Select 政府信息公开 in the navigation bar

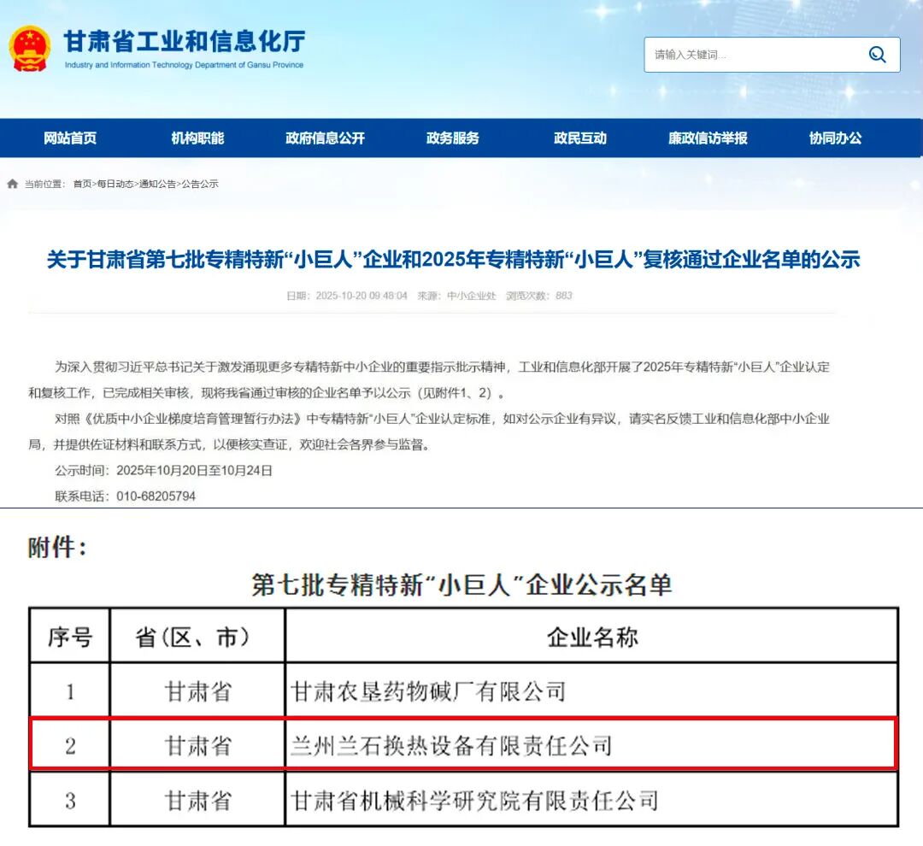pyautogui.click(x=325, y=138)
